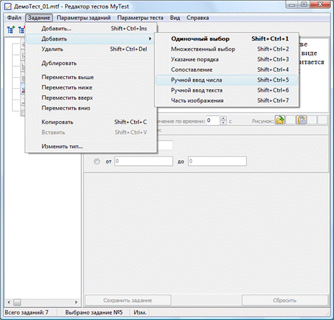
Task: Add a Ручной ввод числа task
Action: pos(227,80)
